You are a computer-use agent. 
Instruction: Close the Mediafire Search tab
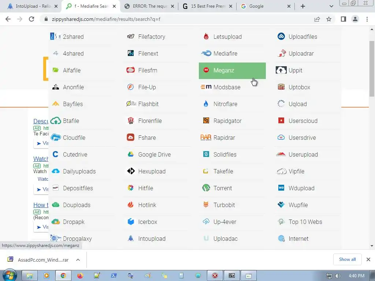tap(114, 6)
